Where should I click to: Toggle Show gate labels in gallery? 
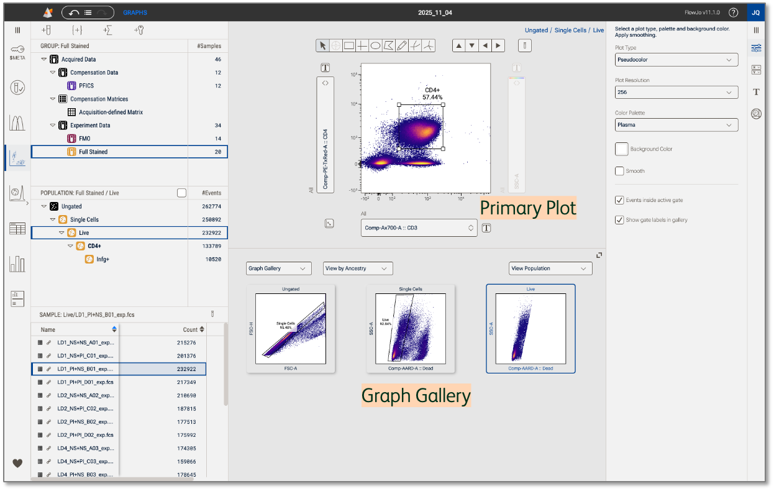(x=619, y=220)
